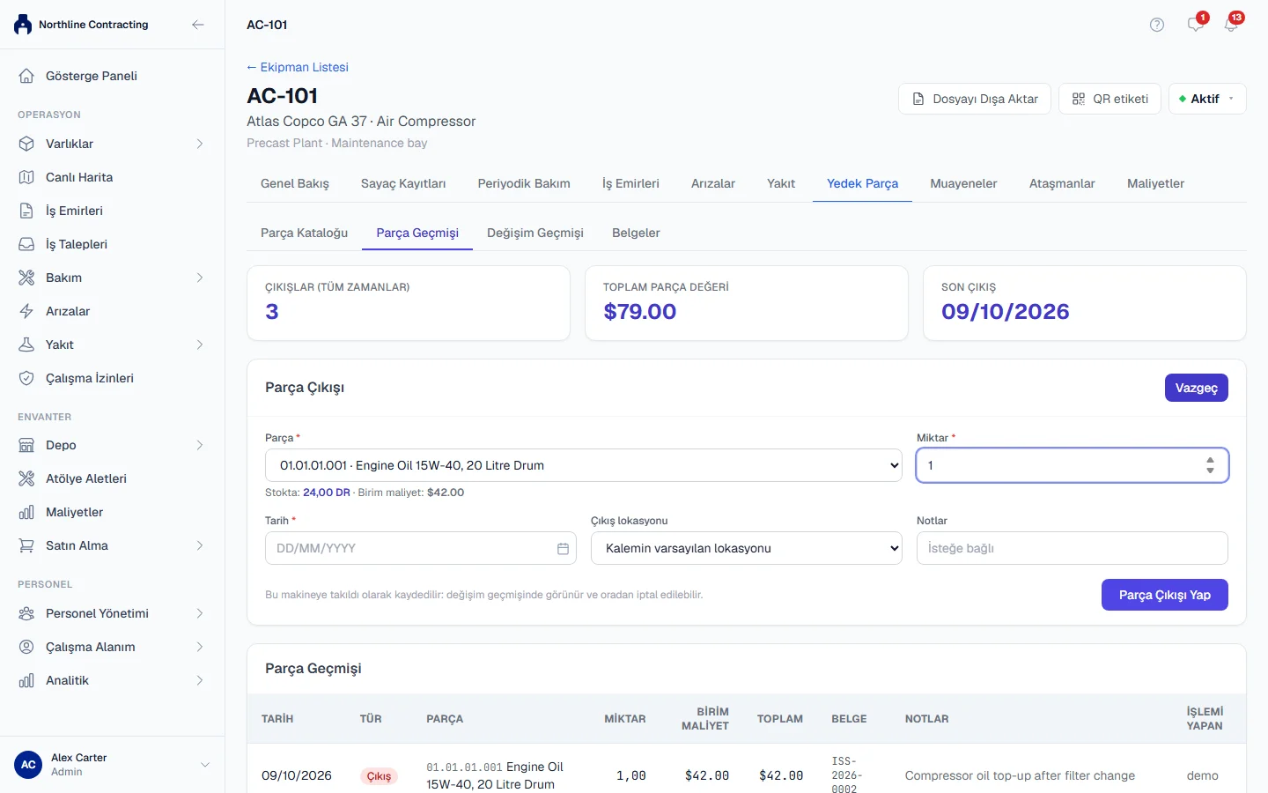Switch to the Periyodik Bakım tab
1268x793 pixels.
(524, 183)
